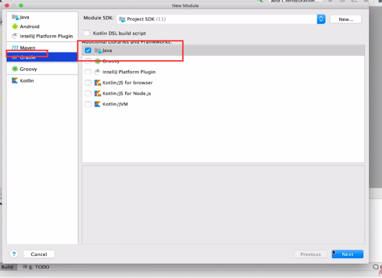The image size is (382, 278).
Task: Click the sidebar Groovy green icon
Action: click(x=15, y=69)
